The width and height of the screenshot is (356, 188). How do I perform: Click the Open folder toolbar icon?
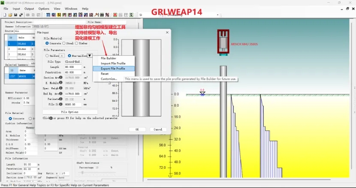click(11, 15)
